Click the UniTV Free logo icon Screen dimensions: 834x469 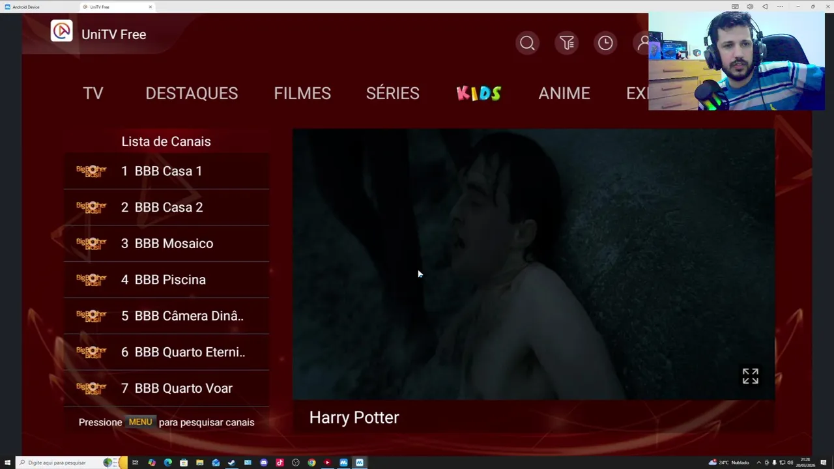(61, 31)
